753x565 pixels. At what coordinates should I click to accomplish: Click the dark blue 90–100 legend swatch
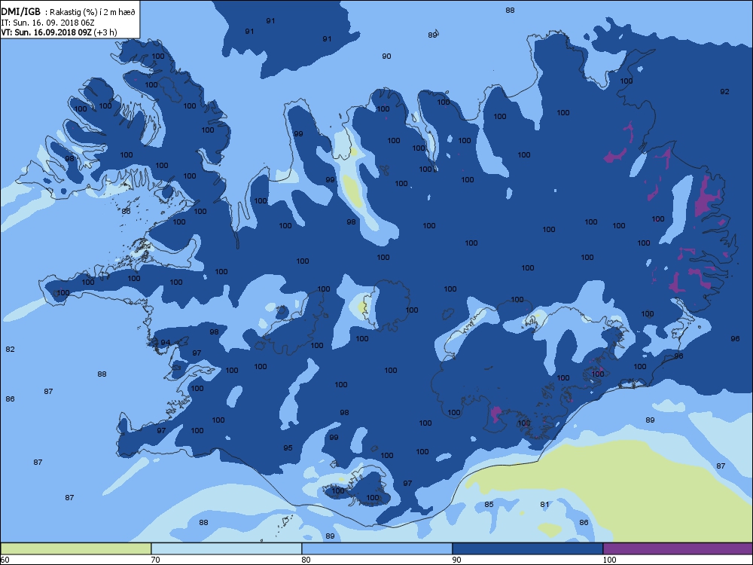click(x=527, y=548)
